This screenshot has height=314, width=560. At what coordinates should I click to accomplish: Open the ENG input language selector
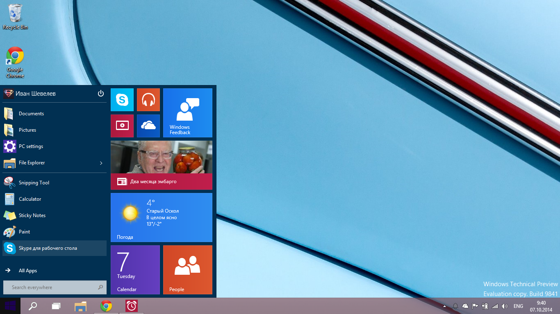(518, 306)
